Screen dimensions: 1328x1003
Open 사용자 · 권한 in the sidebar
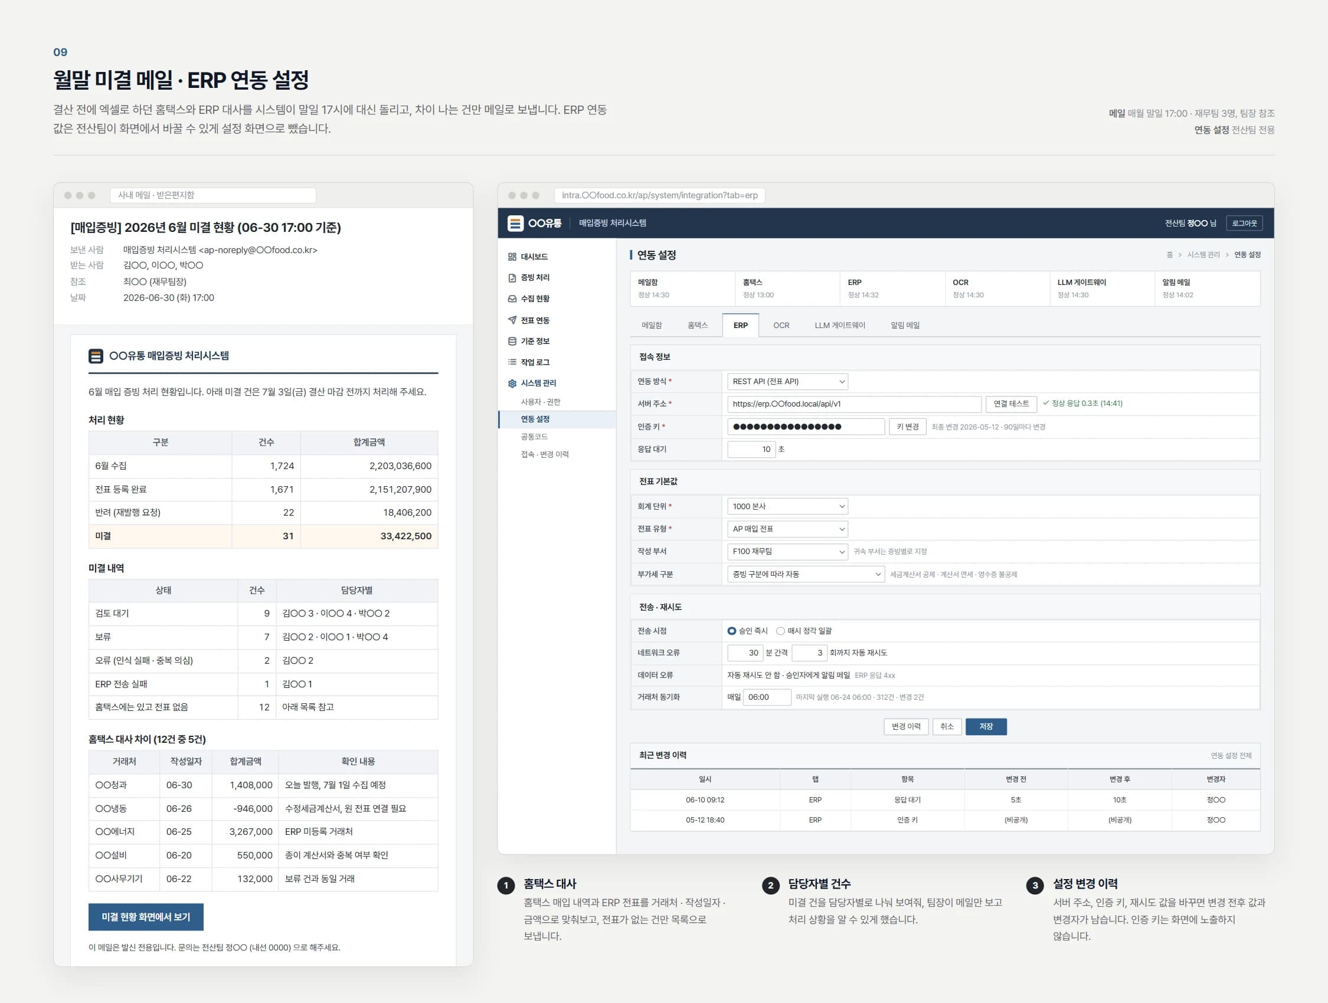click(x=540, y=402)
